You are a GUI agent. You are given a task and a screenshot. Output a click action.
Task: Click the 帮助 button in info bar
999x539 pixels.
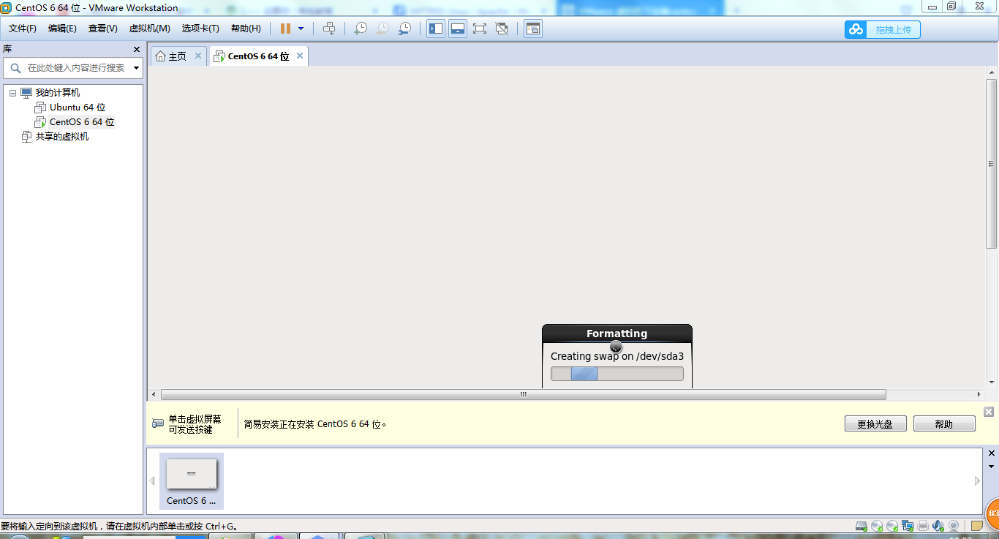pyautogui.click(x=944, y=424)
